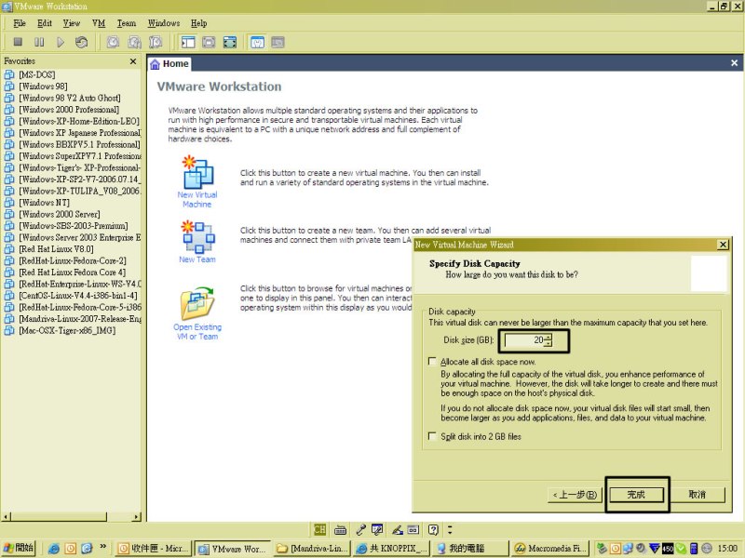The width and height of the screenshot is (745, 558).
Task: Switch to Macromedia Fi... taskbar window
Action: 550,549
